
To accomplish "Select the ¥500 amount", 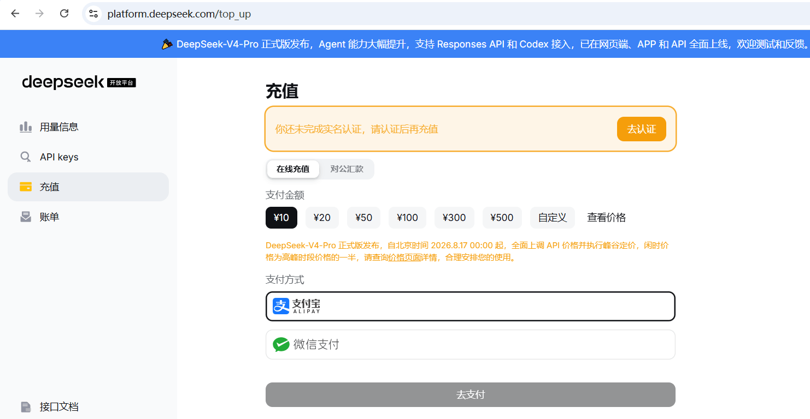I will click(x=502, y=218).
